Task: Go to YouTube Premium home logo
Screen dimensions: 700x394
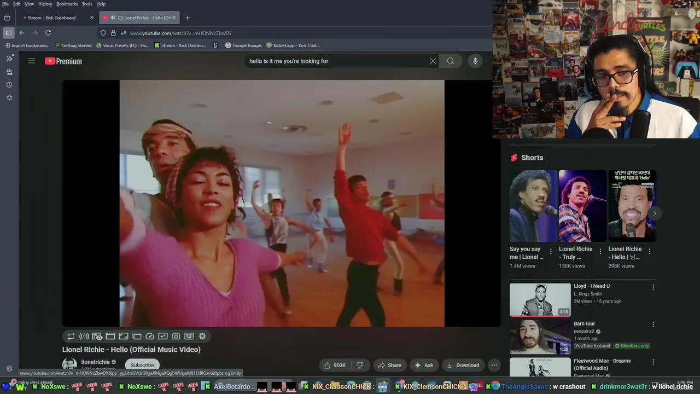Action: [63, 61]
